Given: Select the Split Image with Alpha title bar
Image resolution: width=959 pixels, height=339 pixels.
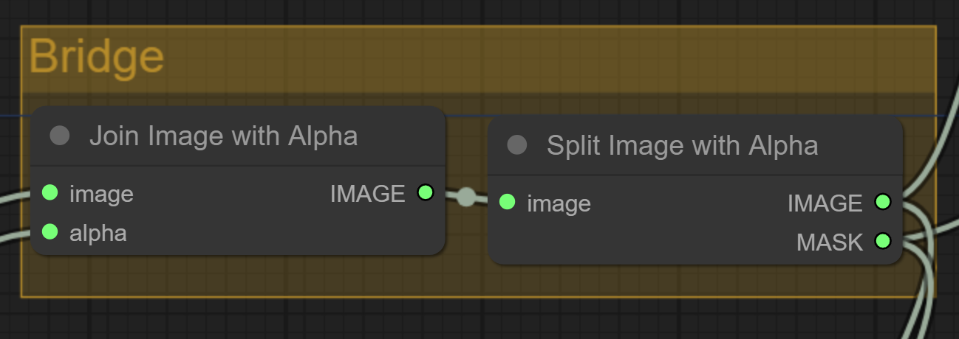Looking at the screenshot, I should click(x=695, y=146).
